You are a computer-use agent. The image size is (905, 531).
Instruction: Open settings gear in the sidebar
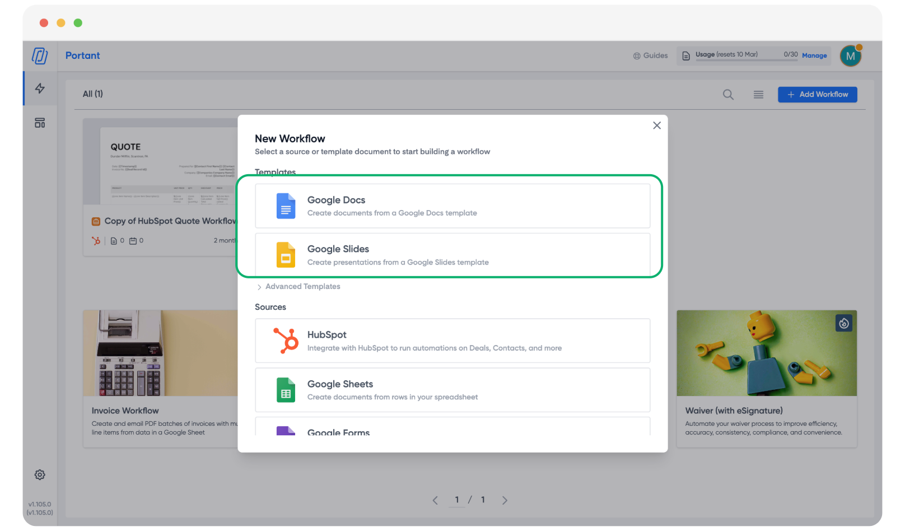40,475
